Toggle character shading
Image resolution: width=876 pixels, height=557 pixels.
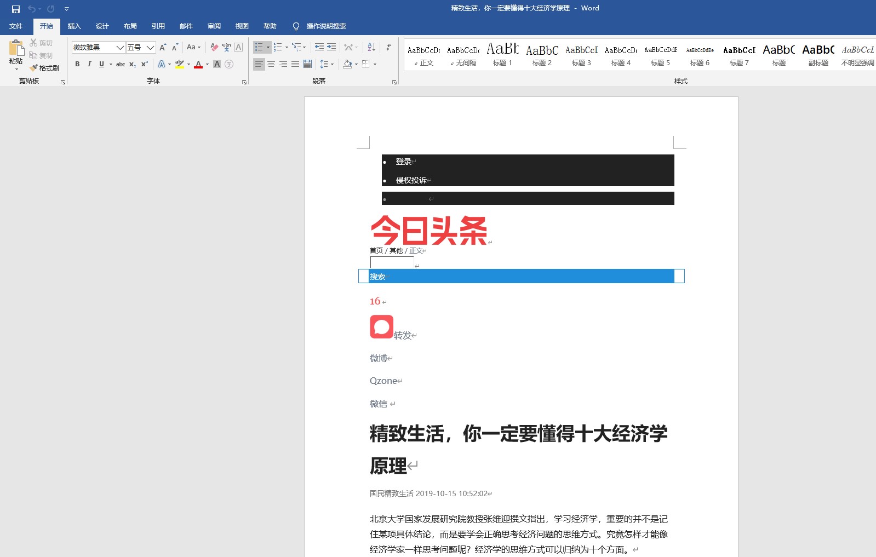217,64
